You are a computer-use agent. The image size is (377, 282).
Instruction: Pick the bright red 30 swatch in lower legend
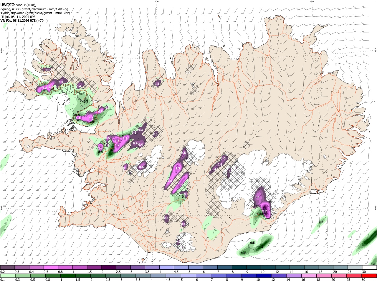369,276
